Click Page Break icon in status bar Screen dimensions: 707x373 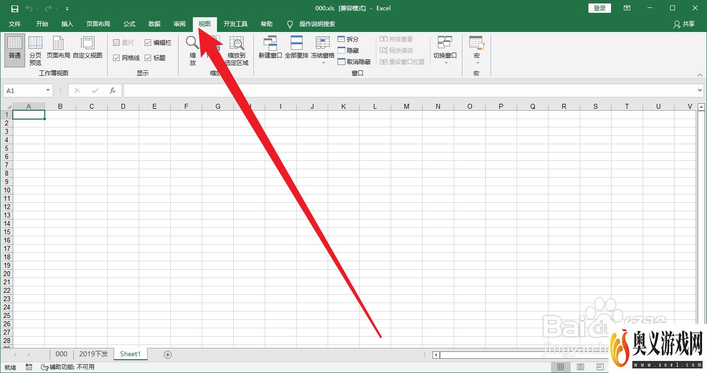pyautogui.click(x=600, y=367)
